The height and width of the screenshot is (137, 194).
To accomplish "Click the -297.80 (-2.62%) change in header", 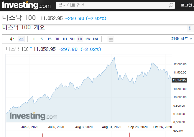I will [86, 19].
